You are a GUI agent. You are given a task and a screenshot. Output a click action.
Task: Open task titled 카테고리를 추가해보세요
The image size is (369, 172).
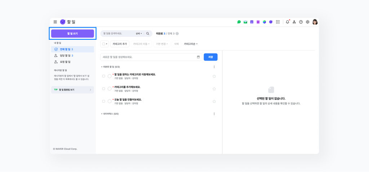(x=127, y=87)
